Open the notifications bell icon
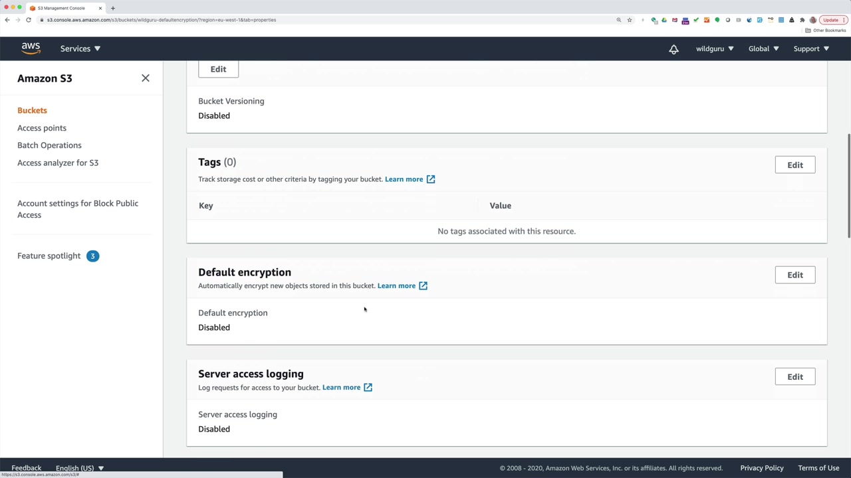This screenshot has height=478, width=851. 673,49
